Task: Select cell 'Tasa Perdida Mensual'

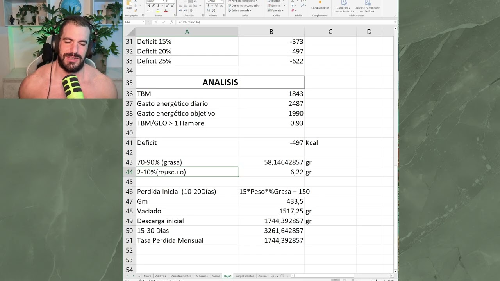Action: click(187, 240)
